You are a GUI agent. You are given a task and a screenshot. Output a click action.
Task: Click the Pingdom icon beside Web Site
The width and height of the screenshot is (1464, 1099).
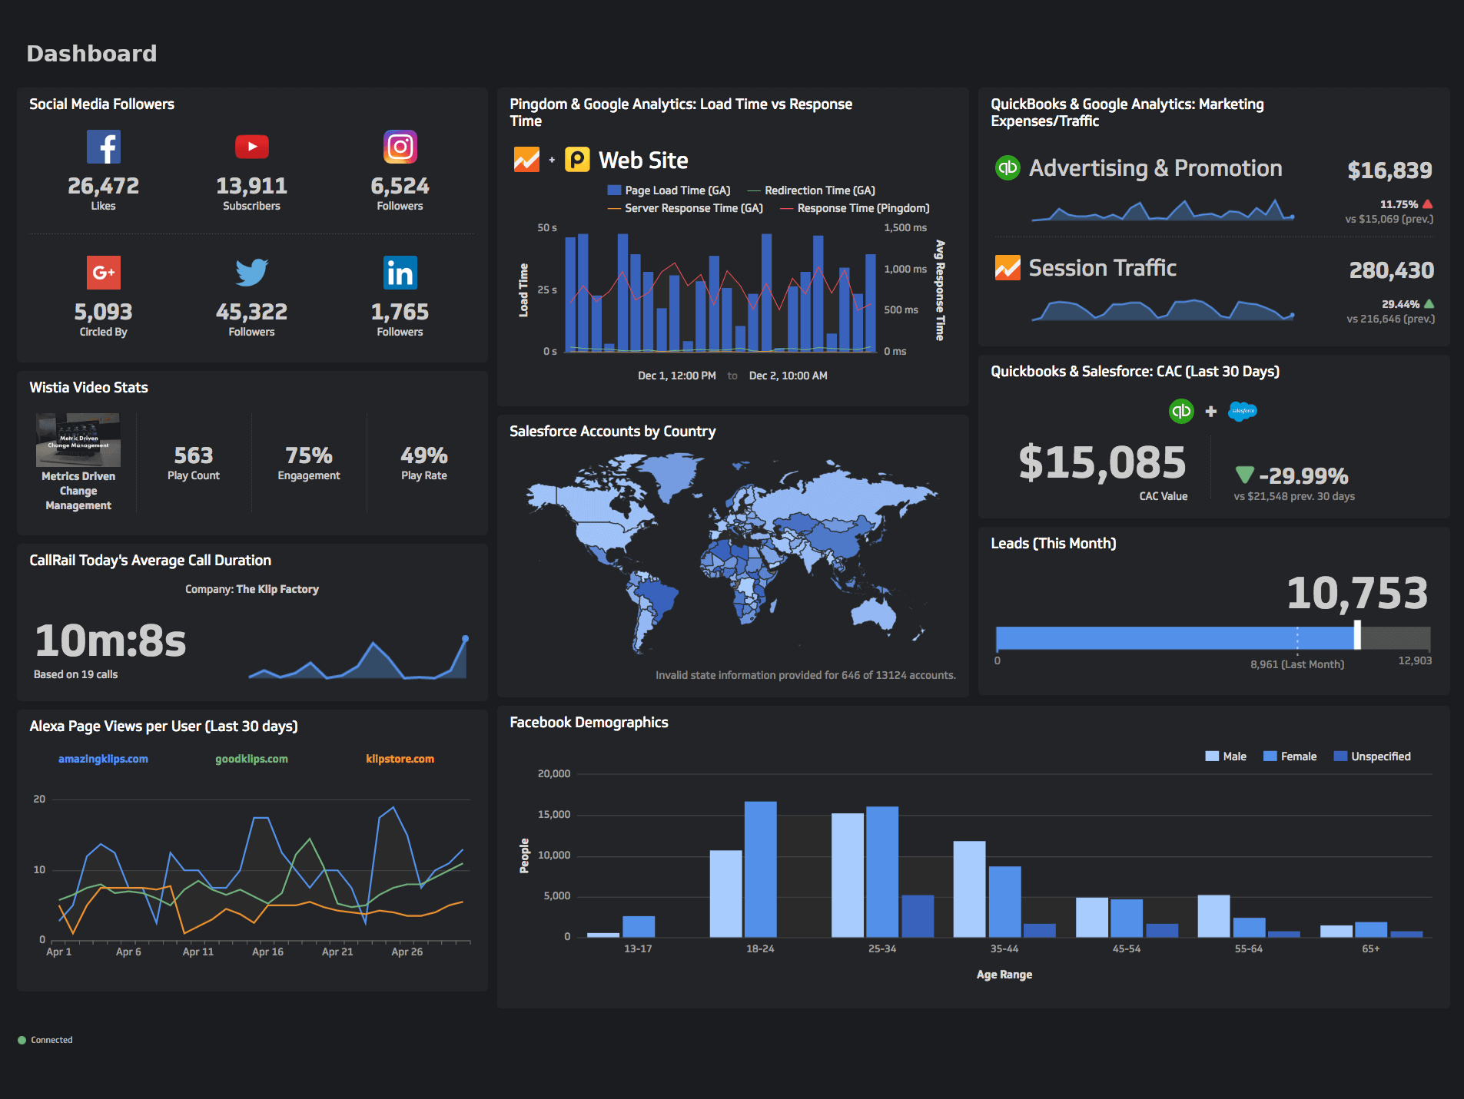point(577,160)
